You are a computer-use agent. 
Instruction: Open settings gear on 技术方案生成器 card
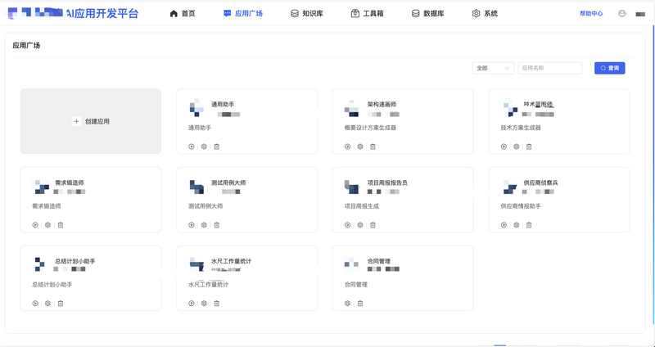(x=517, y=146)
